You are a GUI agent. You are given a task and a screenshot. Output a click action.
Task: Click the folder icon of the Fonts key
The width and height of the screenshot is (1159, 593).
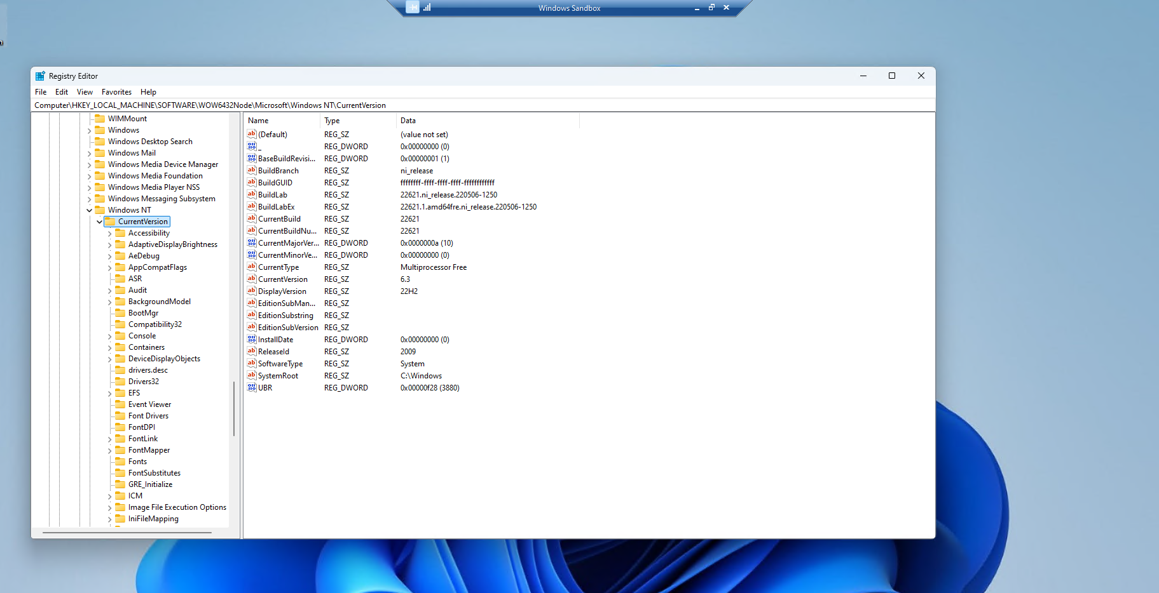pyautogui.click(x=120, y=462)
